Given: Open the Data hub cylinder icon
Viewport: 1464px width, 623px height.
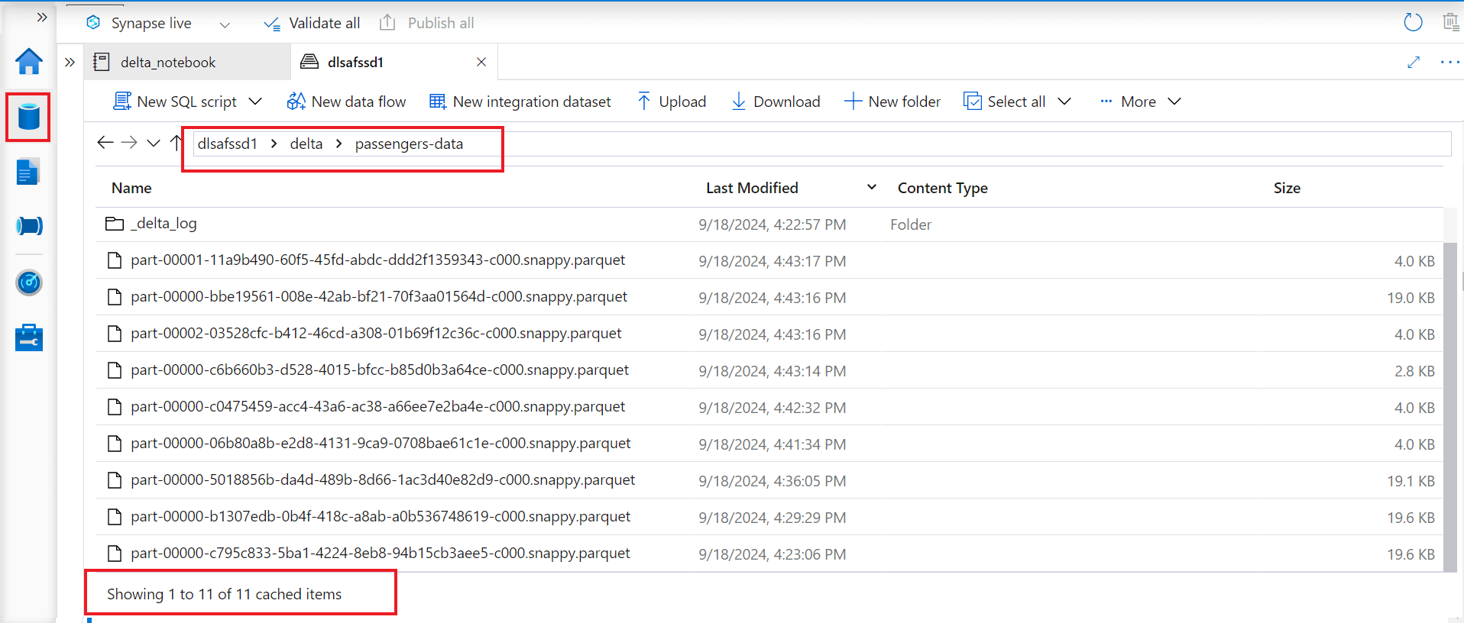Looking at the screenshot, I should (x=29, y=117).
